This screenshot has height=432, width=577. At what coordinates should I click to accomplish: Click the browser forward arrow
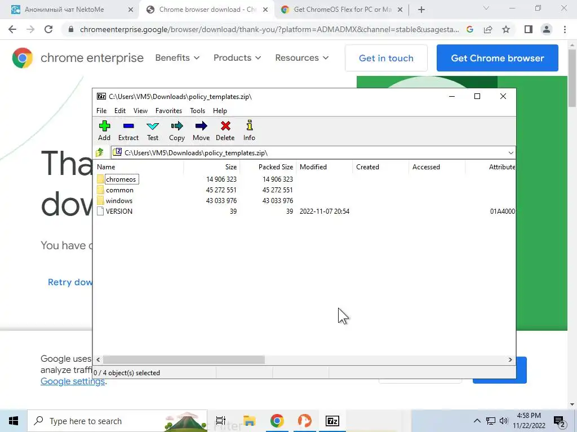click(30, 29)
